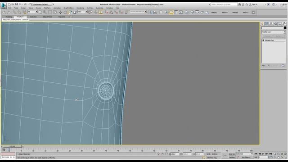Go to the start frame button
Screen dimensions: 288x162
(256, 154)
